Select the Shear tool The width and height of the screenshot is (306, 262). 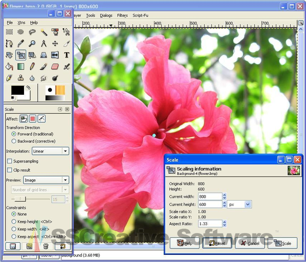pyautogui.click(x=32, y=55)
